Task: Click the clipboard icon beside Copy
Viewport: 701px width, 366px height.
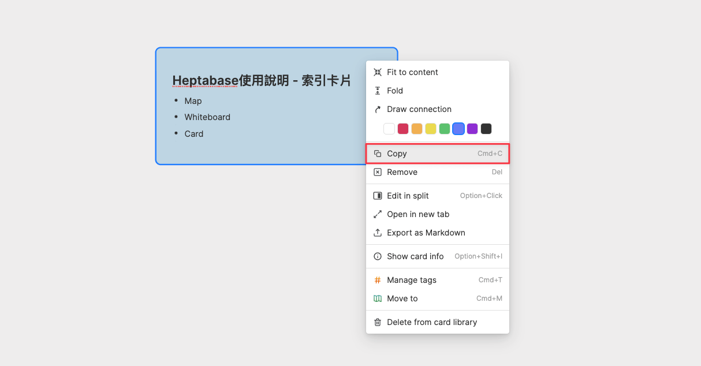Action: [x=378, y=154]
